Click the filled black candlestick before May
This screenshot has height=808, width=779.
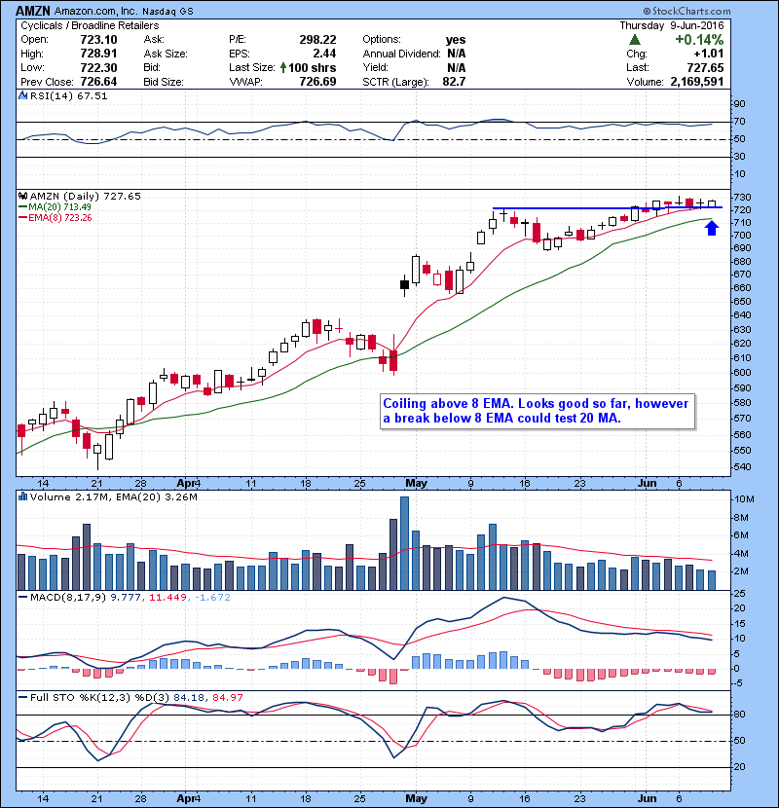pos(404,284)
